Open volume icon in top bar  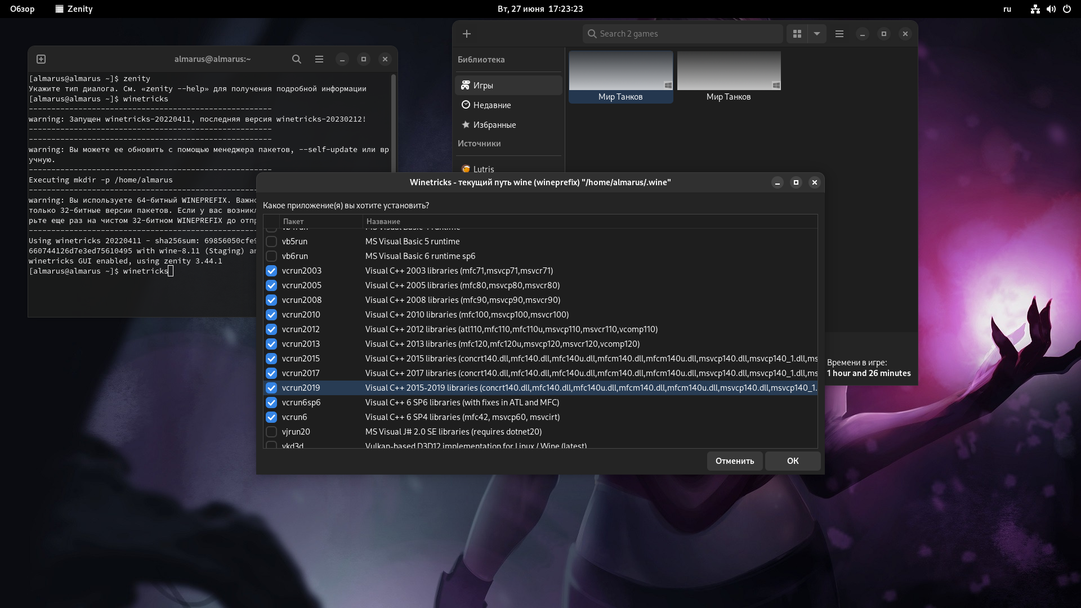[x=1051, y=9]
